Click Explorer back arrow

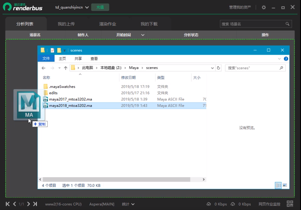click(x=44, y=68)
